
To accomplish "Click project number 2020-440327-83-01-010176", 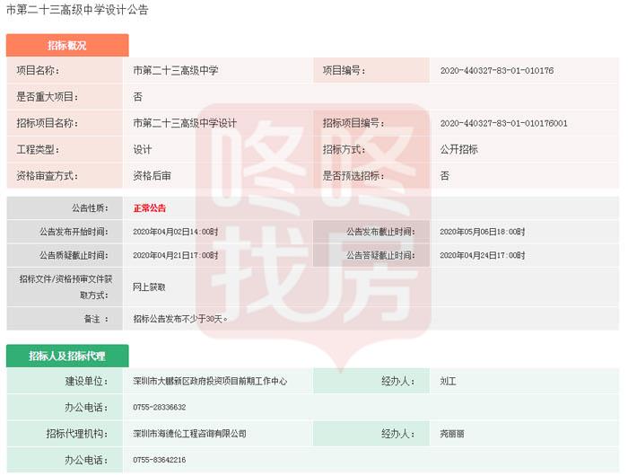I will (x=496, y=70).
